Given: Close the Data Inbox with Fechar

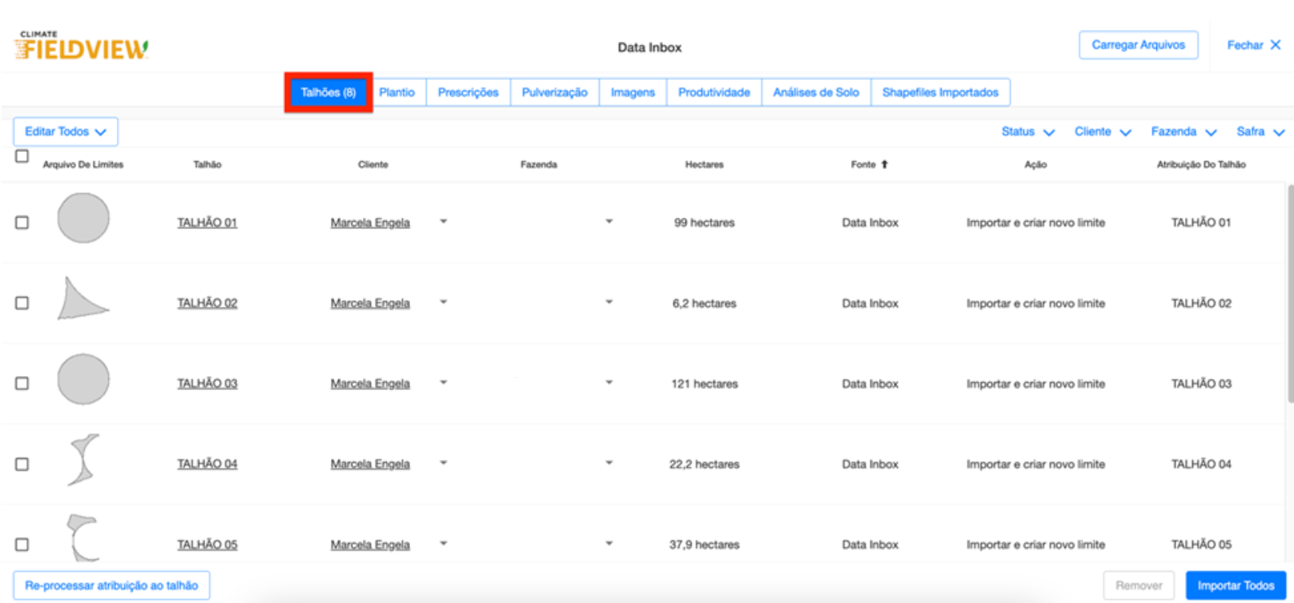Looking at the screenshot, I should (1253, 45).
